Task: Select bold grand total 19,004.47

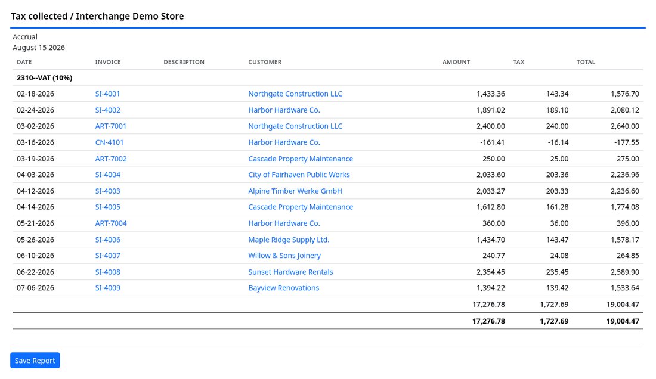Action: (x=623, y=321)
